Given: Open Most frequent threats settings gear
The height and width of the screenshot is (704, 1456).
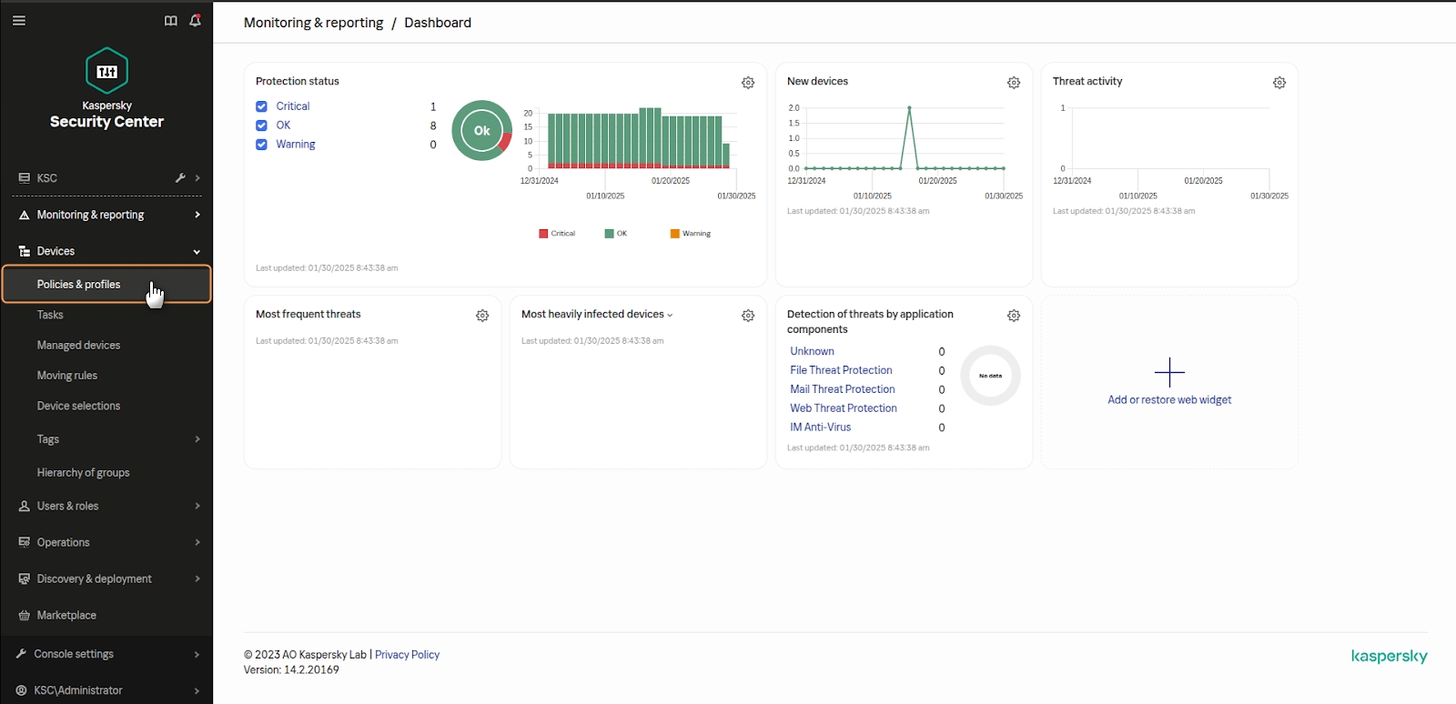Looking at the screenshot, I should coord(482,316).
